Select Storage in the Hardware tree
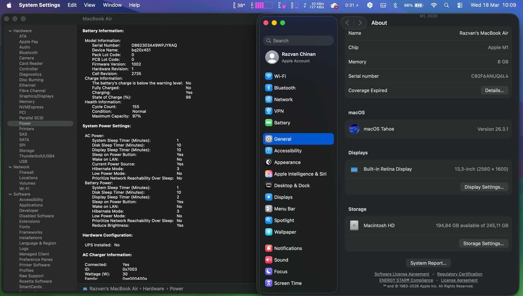The image size is (523, 296). tap(26, 150)
